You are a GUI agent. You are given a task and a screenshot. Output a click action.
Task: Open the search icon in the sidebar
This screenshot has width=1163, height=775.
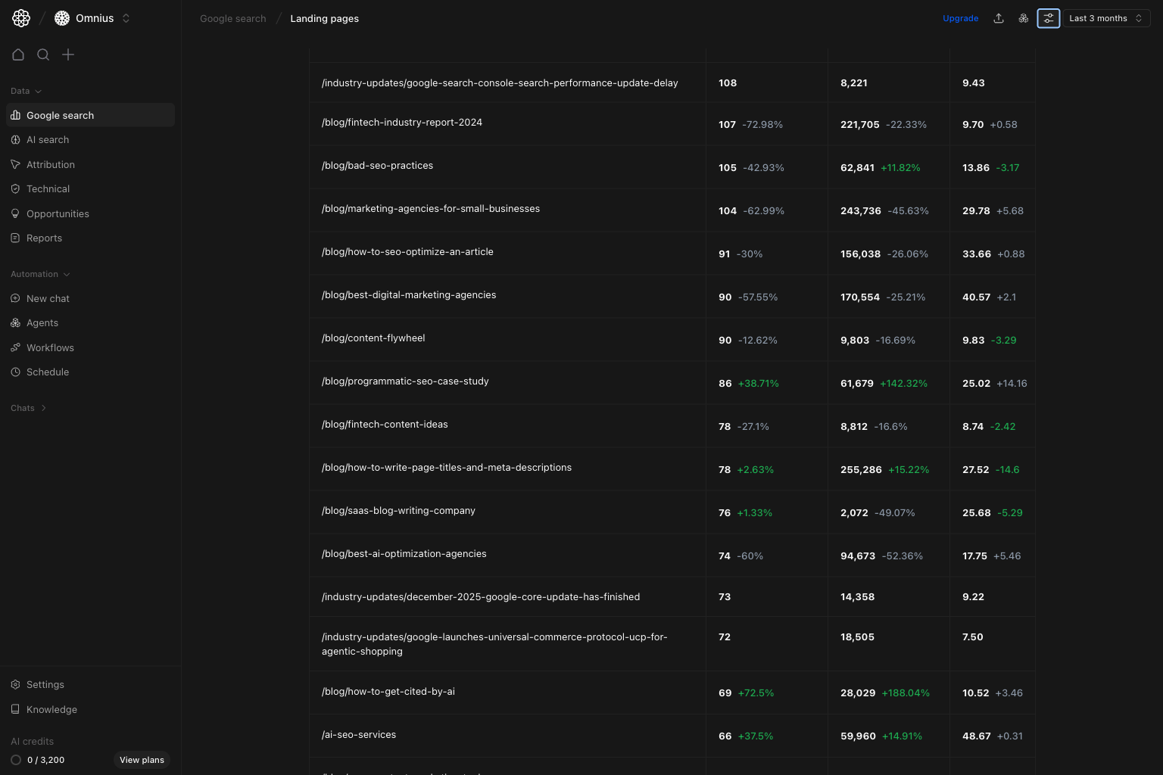pyautogui.click(x=43, y=54)
